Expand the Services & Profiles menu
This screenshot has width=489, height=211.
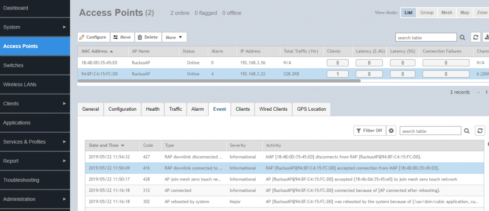pos(35,142)
